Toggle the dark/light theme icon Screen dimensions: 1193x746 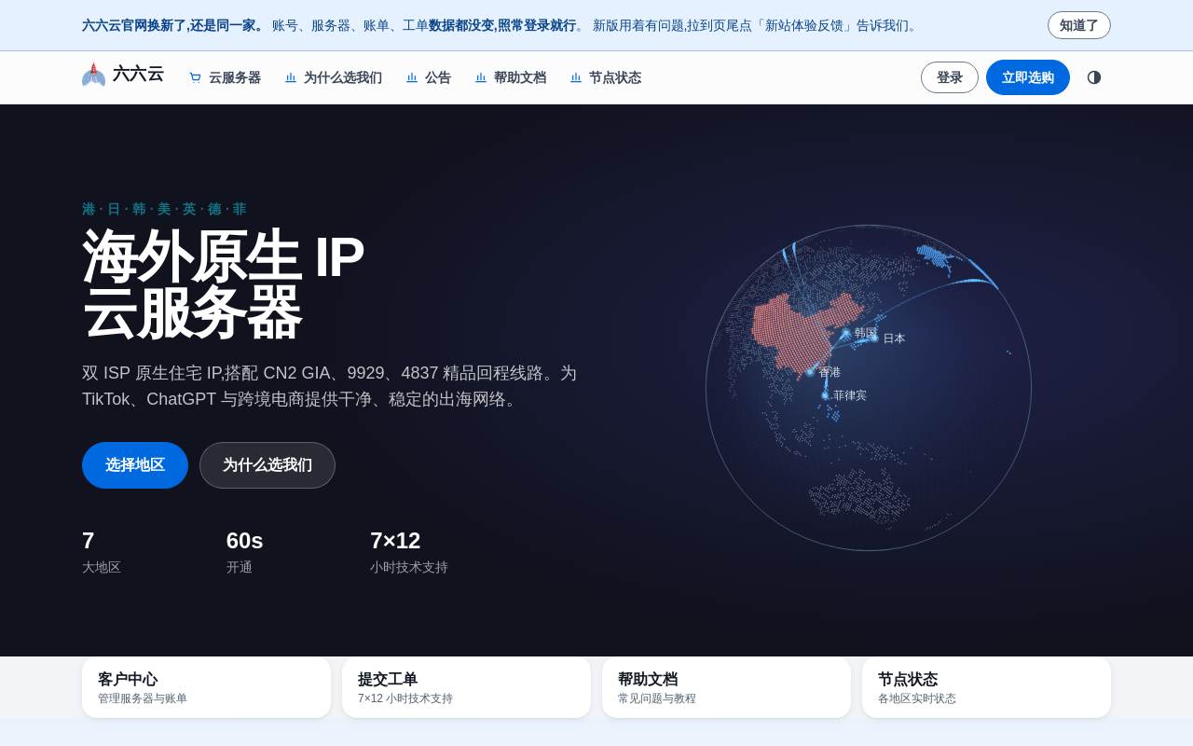point(1094,77)
